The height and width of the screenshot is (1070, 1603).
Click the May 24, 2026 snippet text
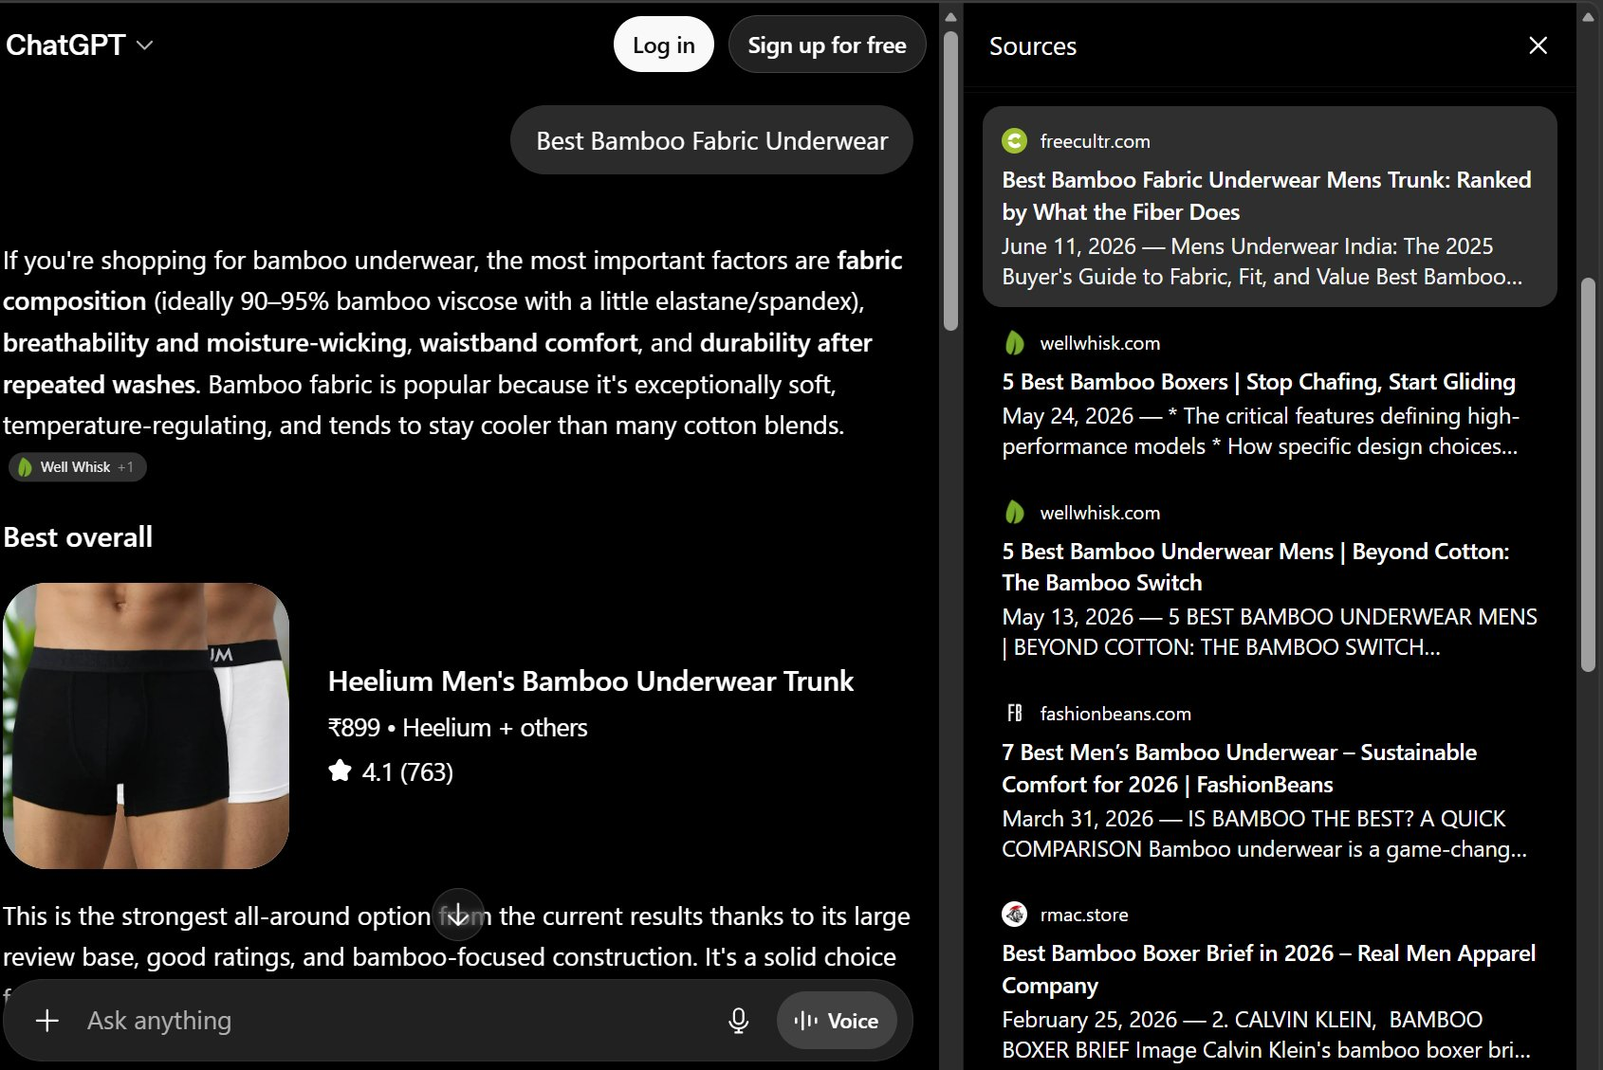[x=1261, y=431]
